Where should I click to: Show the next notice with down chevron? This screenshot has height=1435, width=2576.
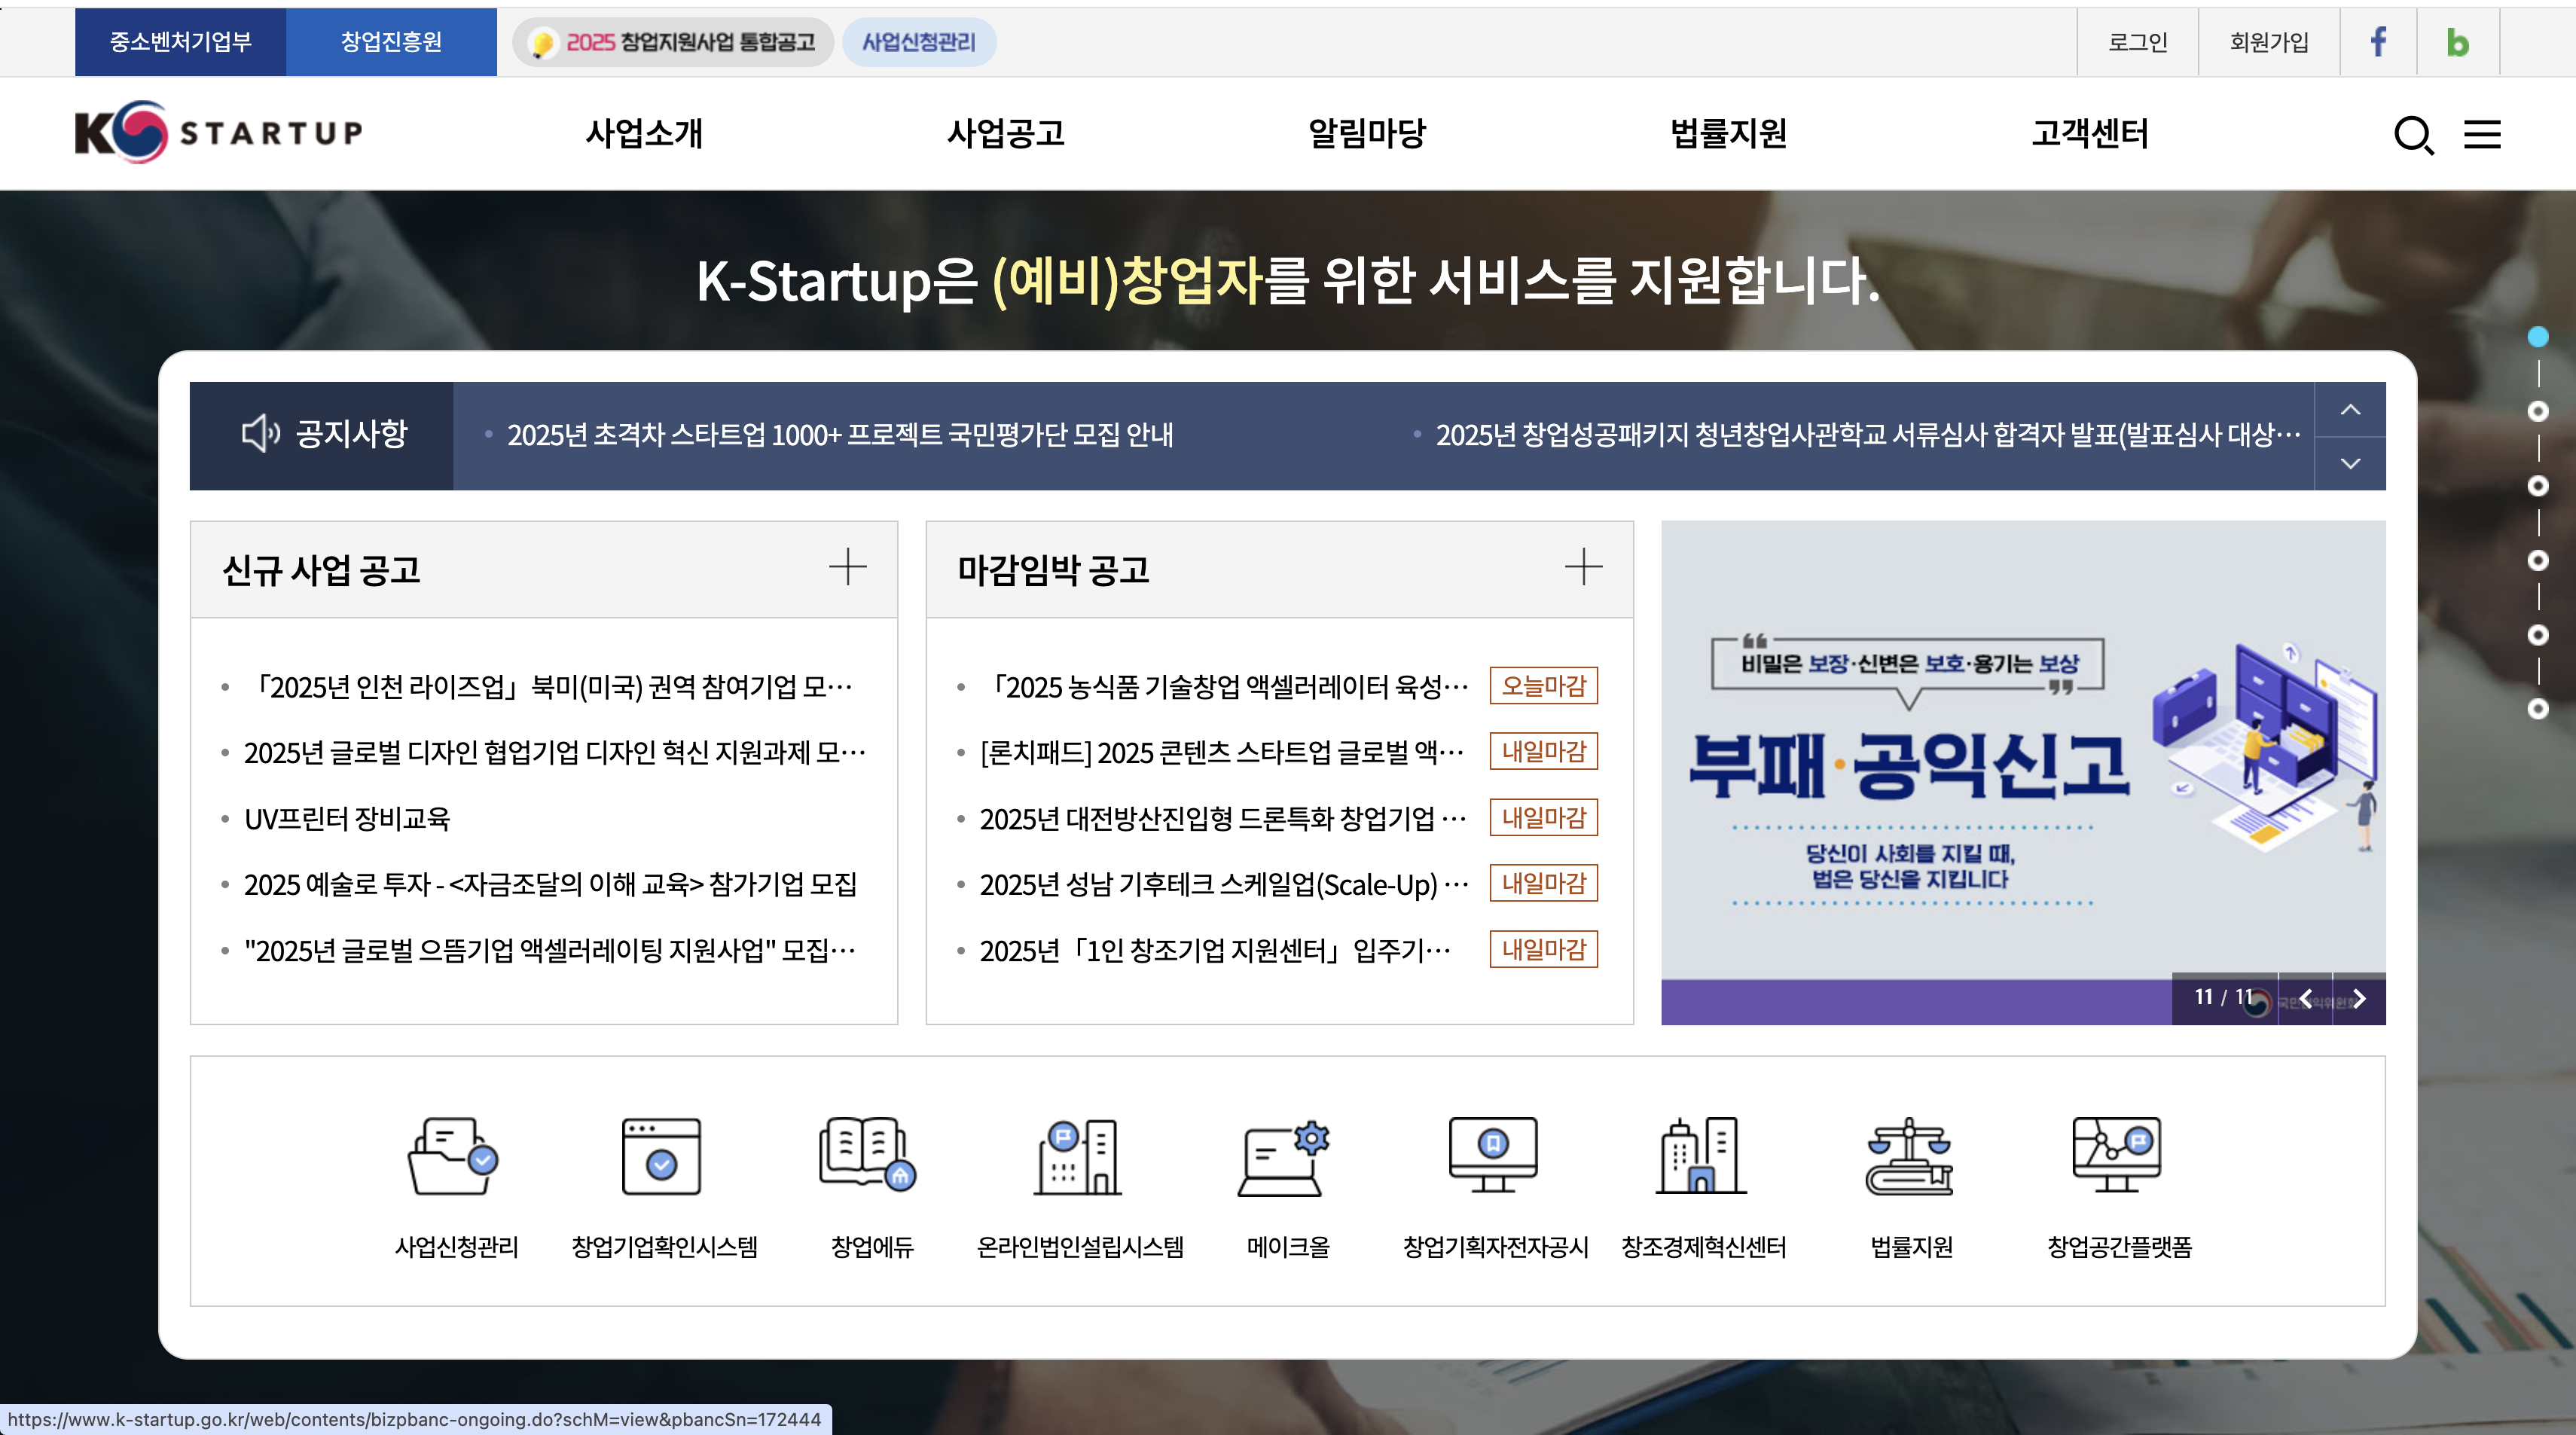click(x=2351, y=463)
